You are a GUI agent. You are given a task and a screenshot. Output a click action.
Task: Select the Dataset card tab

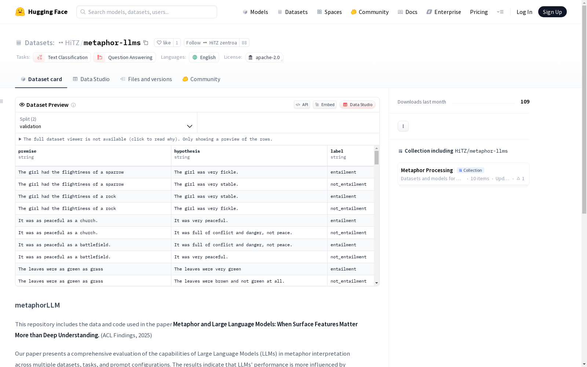click(x=41, y=79)
